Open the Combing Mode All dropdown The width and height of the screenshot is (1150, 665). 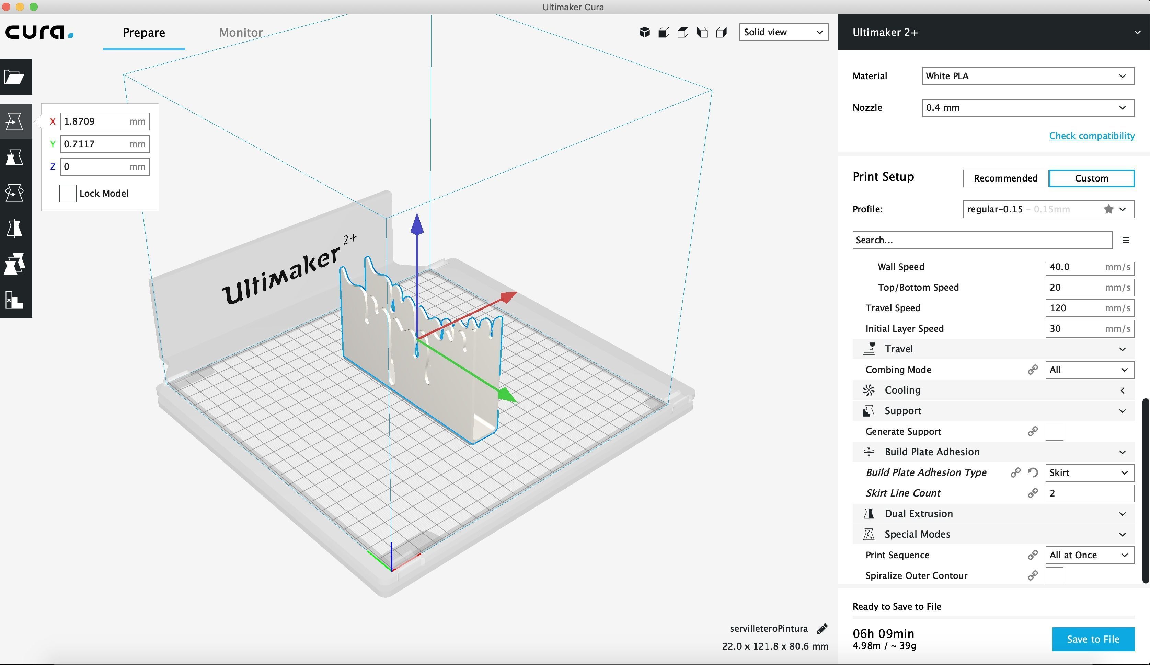(1089, 370)
